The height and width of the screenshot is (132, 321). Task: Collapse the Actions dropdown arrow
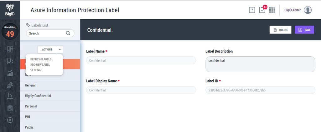pyautogui.click(x=60, y=49)
